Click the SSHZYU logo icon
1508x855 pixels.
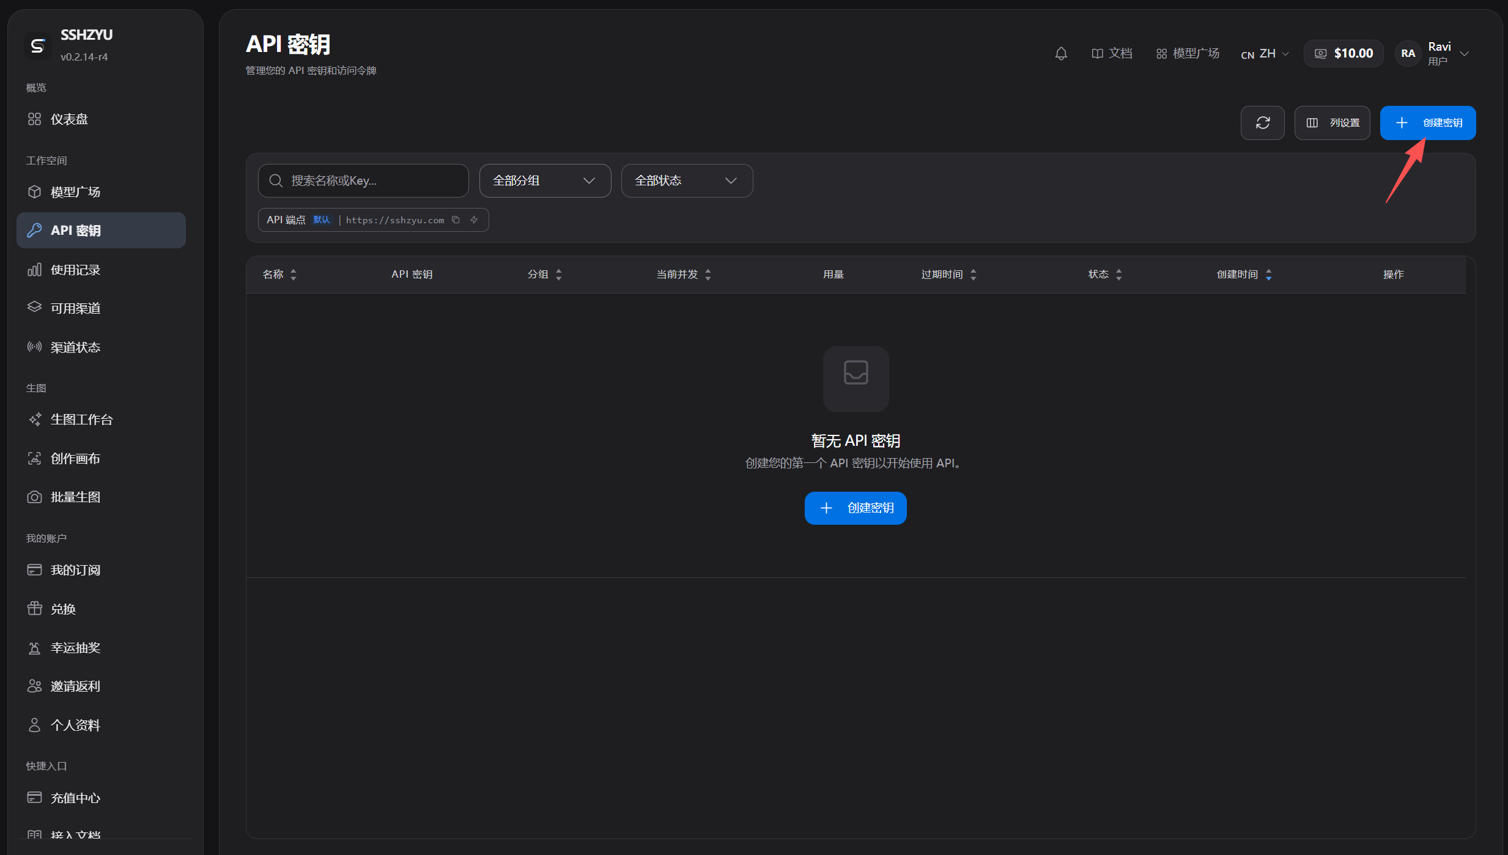tap(38, 45)
